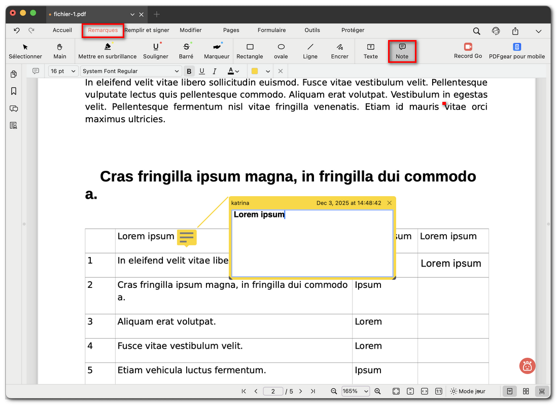Viewport: 557px width, 405px height.
Task: Select the Souligner underline annotation tool
Action: (x=155, y=51)
